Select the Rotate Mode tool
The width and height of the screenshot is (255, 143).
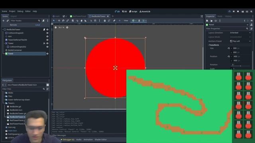tap(63, 21)
